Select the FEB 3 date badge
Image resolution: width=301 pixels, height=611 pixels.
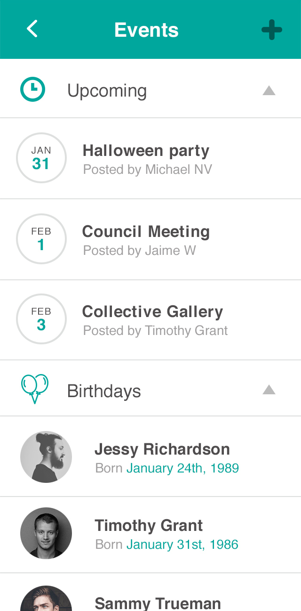41,319
